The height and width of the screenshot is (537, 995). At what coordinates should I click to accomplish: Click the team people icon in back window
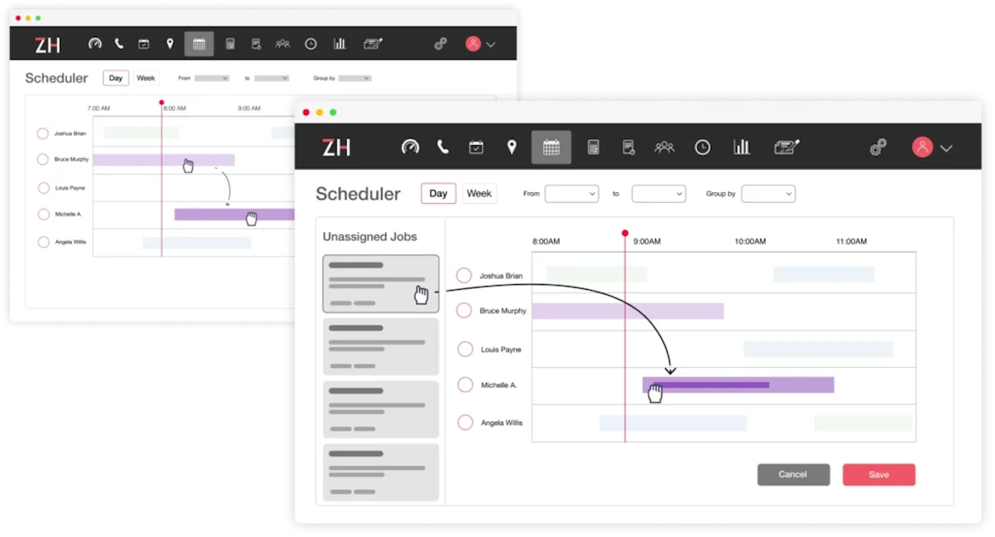click(x=283, y=44)
